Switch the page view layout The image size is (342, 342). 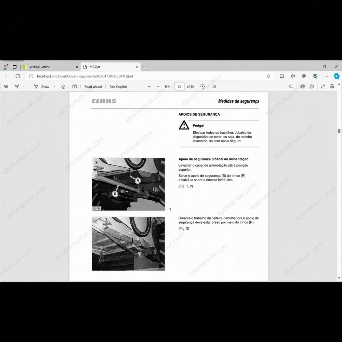[x=214, y=87]
